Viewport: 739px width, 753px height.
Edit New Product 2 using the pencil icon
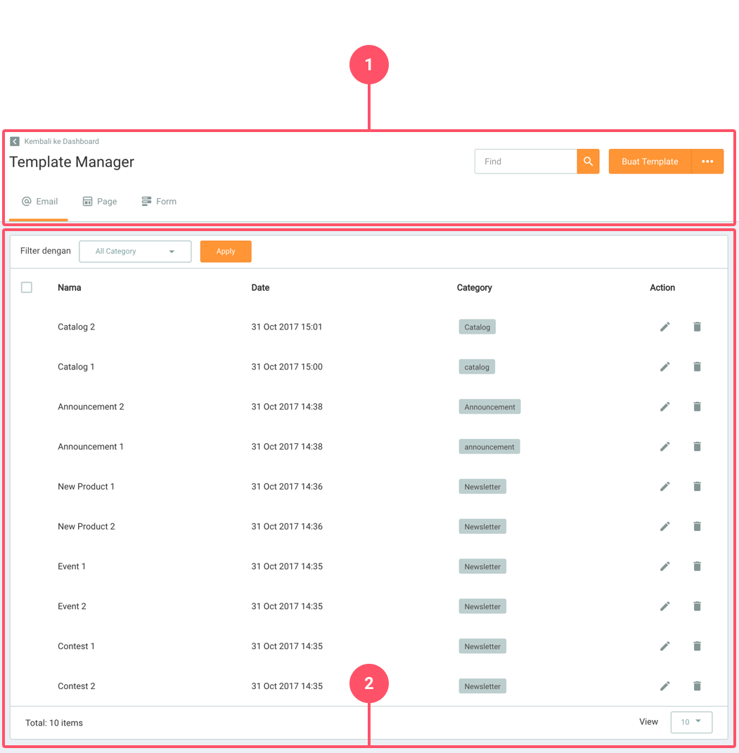pos(665,526)
